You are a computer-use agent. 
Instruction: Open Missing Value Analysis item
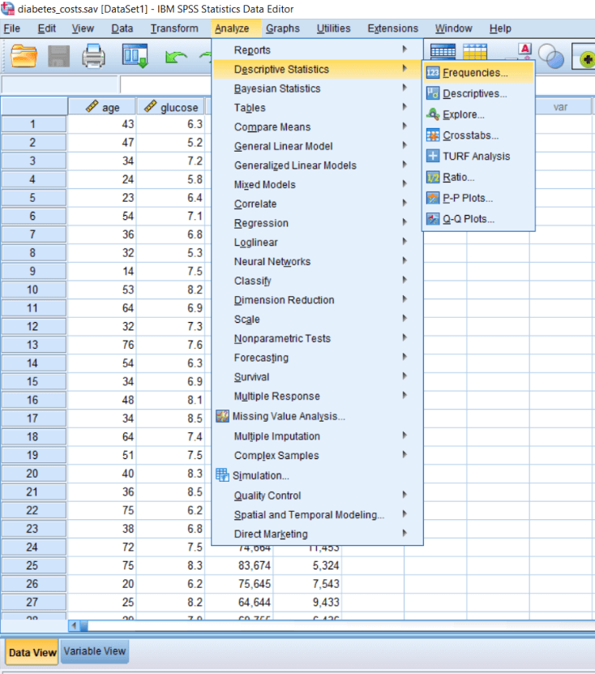click(288, 416)
